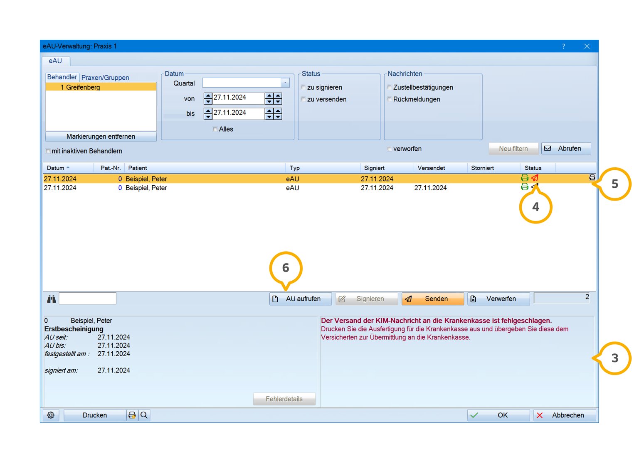Click the up arrow left of 'bis' date
This screenshot has width=639, height=463.
click(x=208, y=111)
